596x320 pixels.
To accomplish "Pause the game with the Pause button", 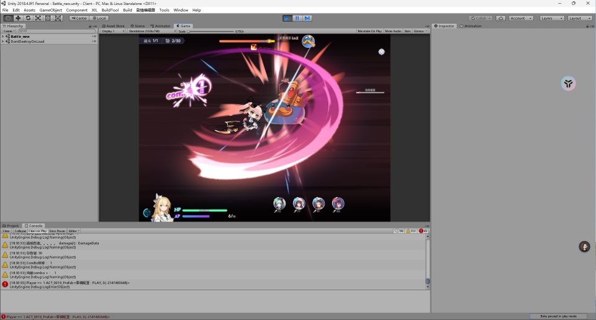I will tap(297, 18).
